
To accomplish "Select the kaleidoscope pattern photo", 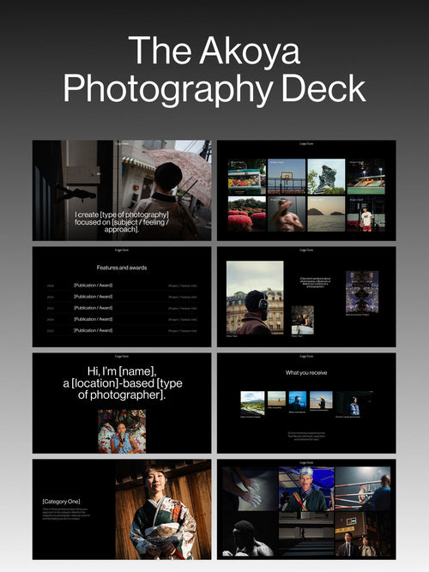I will [x=362, y=292].
